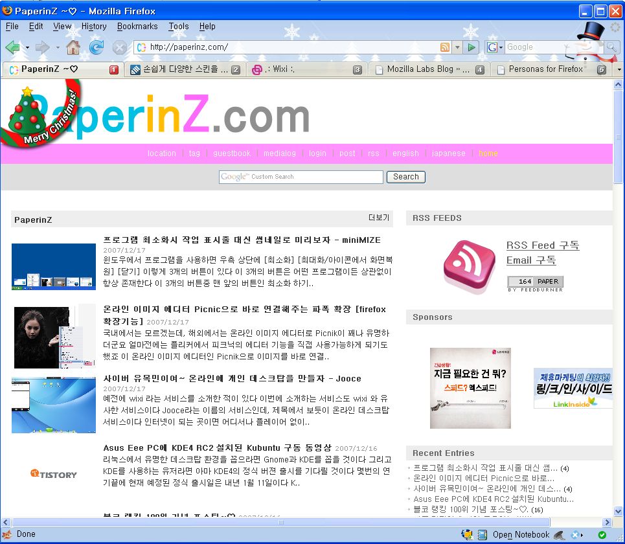
Task: Click the vertical scrollbar down arrow
Action: click(618, 511)
